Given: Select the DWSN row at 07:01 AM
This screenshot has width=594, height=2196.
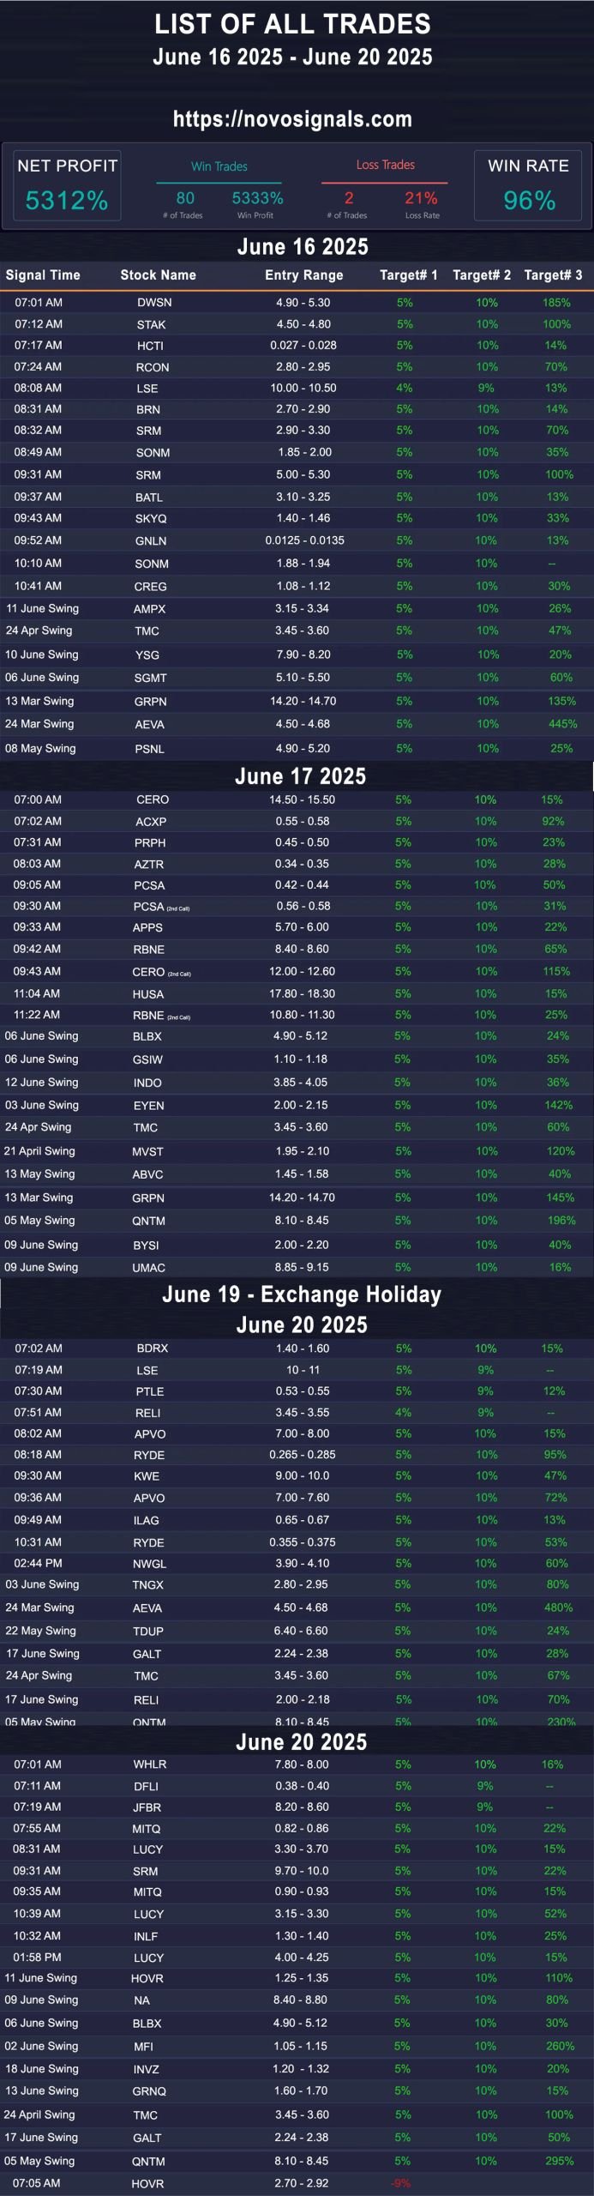Looking at the screenshot, I should (297, 303).
